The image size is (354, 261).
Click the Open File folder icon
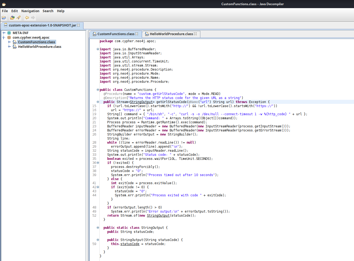(4, 18)
